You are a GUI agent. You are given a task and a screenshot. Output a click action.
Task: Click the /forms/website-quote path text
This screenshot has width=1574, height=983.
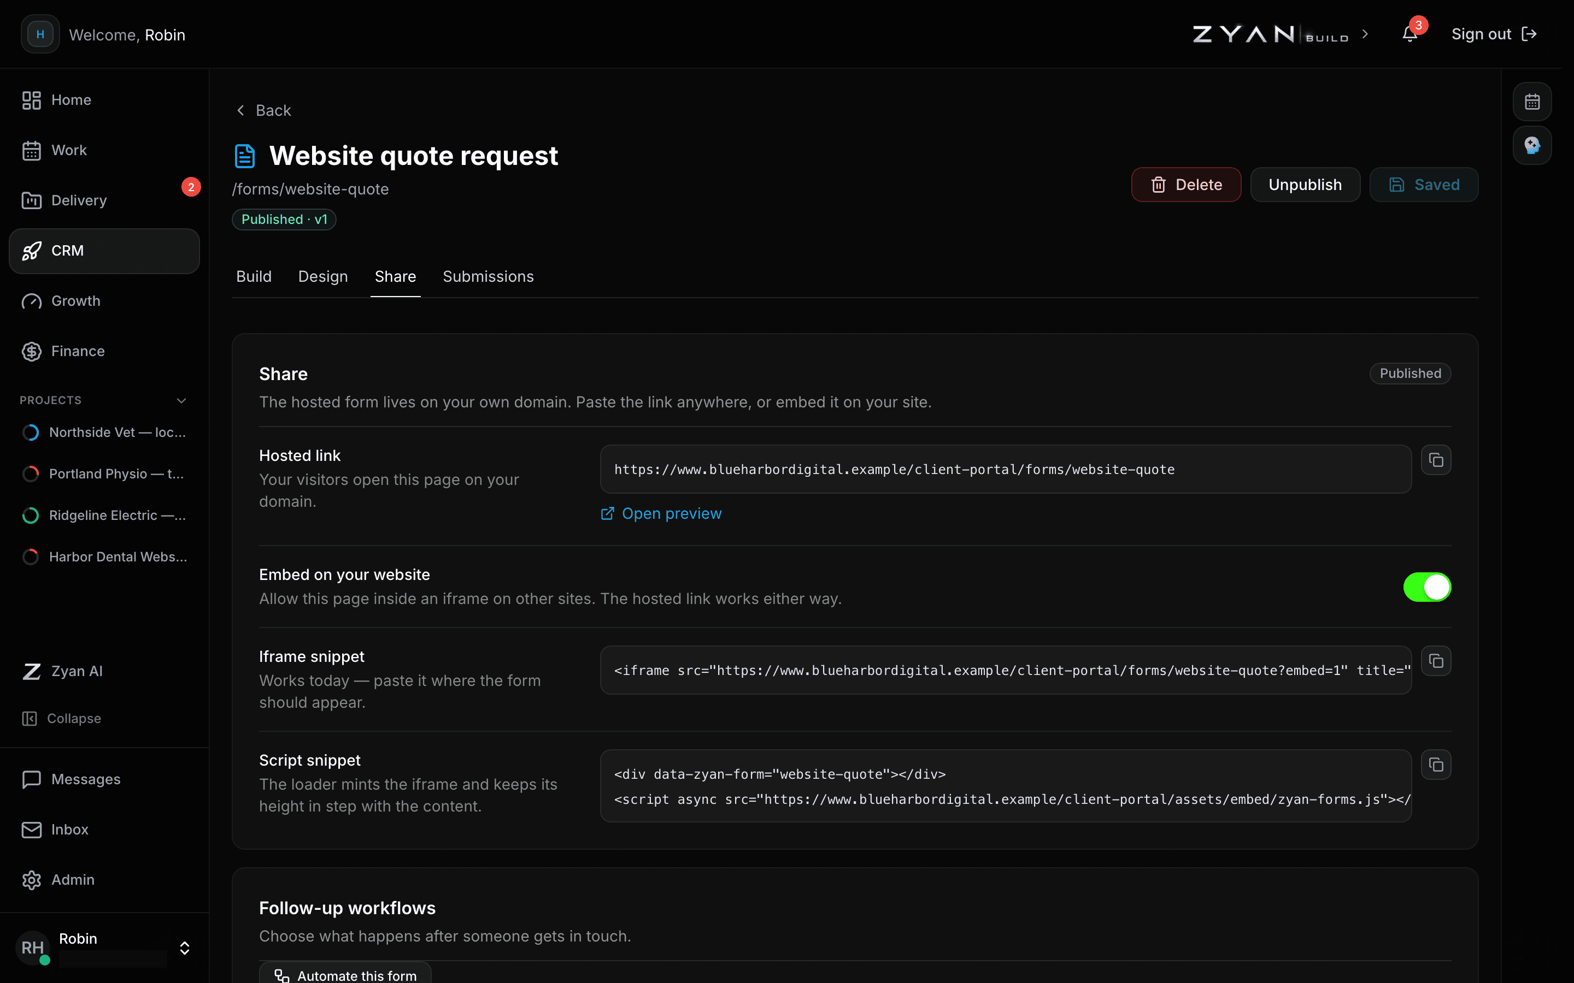pyautogui.click(x=310, y=189)
